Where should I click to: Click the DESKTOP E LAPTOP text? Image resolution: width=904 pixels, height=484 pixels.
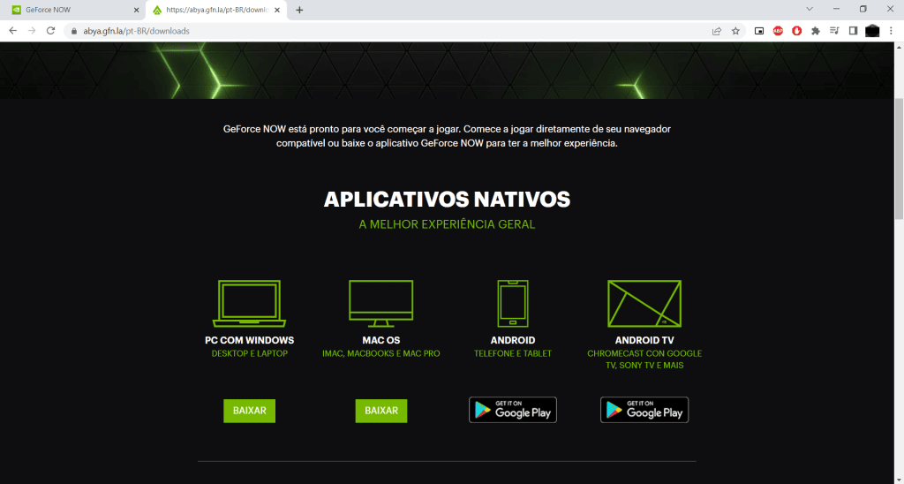click(x=250, y=353)
